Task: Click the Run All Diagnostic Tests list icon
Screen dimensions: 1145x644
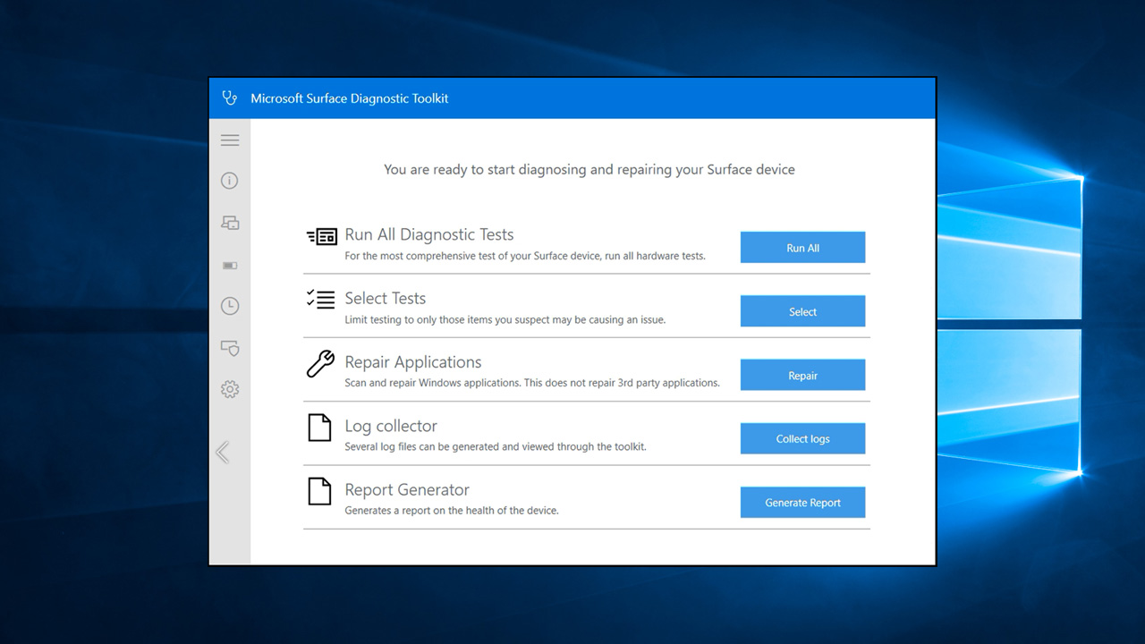Action: click(321, 236)
